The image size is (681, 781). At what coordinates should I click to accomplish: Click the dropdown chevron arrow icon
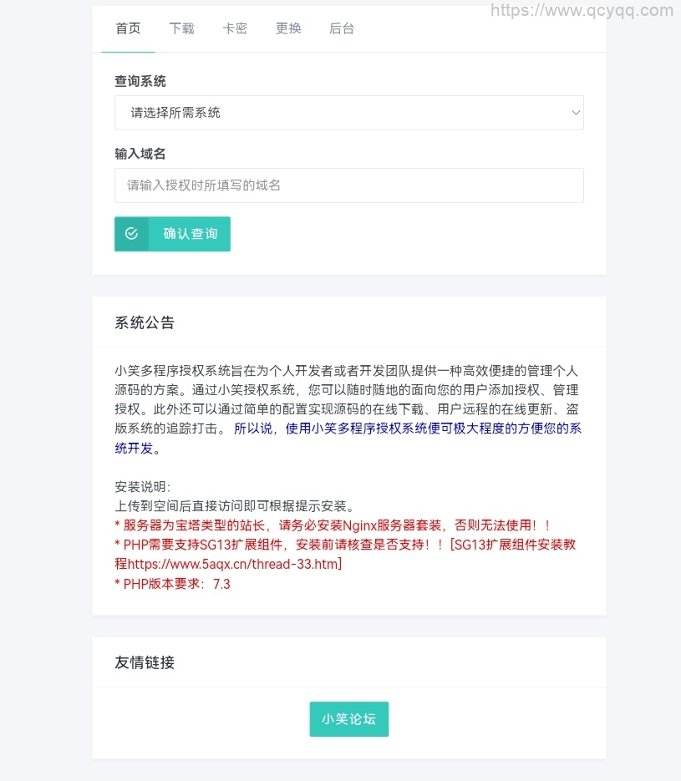(x=576, y=113)
